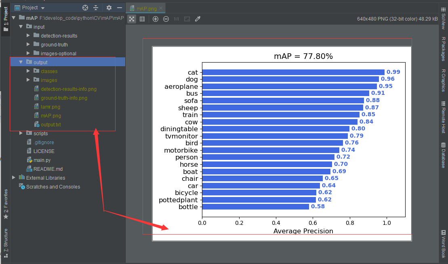Open the Structure tool window
This screenshot has width=448, height=264.
click(x=6, y=243)
